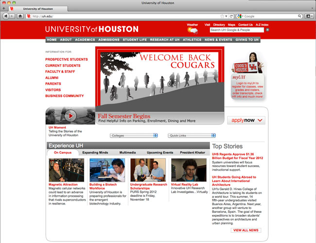
Task: Switch to the Multimedia tab
Action: [x=127, y=153]
